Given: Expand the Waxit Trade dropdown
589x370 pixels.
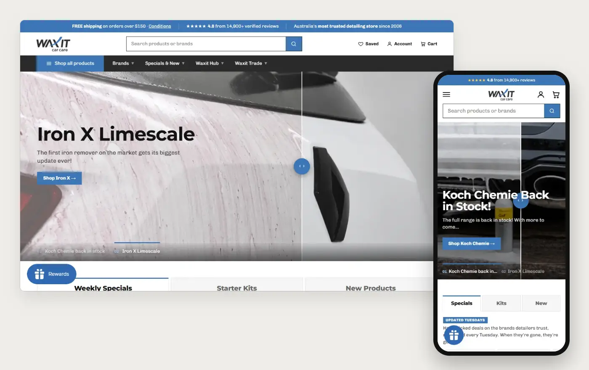Looking at the screenshot, I should (251, 63).
